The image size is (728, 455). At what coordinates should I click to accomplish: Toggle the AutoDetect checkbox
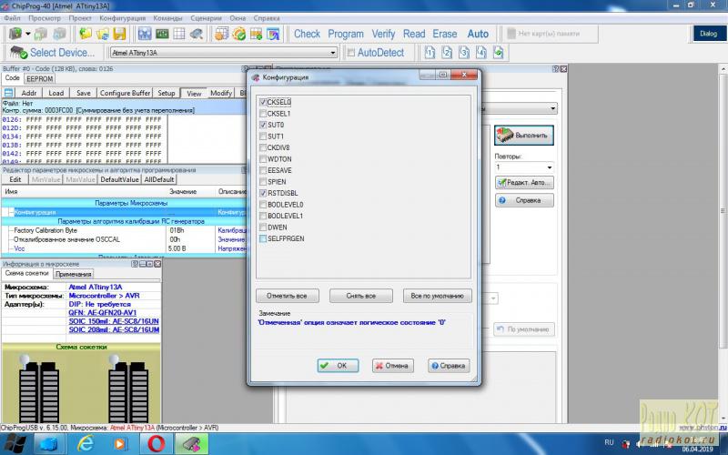[x=351, y=53]
